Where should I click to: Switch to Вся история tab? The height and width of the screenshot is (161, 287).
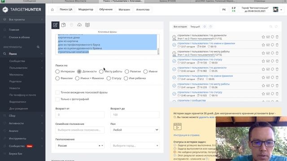[x=180, y=27]
